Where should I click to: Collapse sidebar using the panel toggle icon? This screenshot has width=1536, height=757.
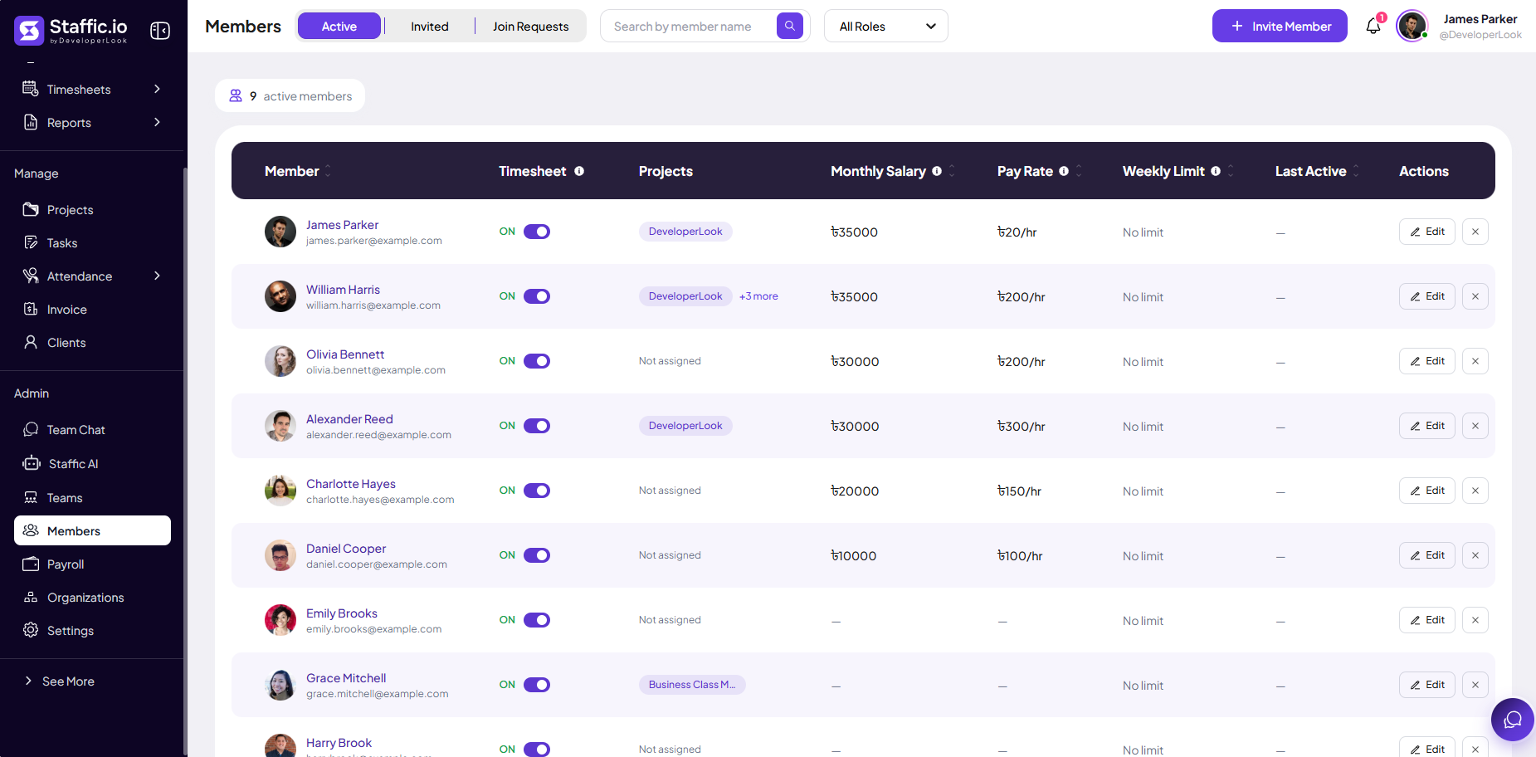tap(160, 31)
